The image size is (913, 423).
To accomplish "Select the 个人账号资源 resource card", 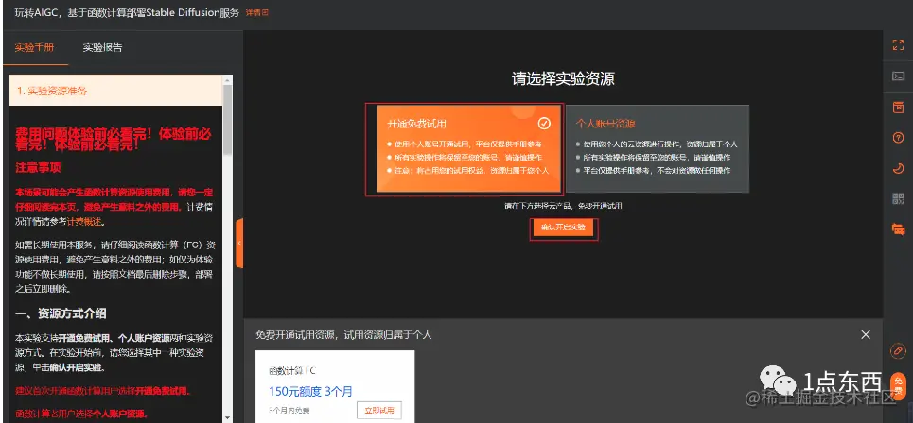I will (x=658, y=148).
